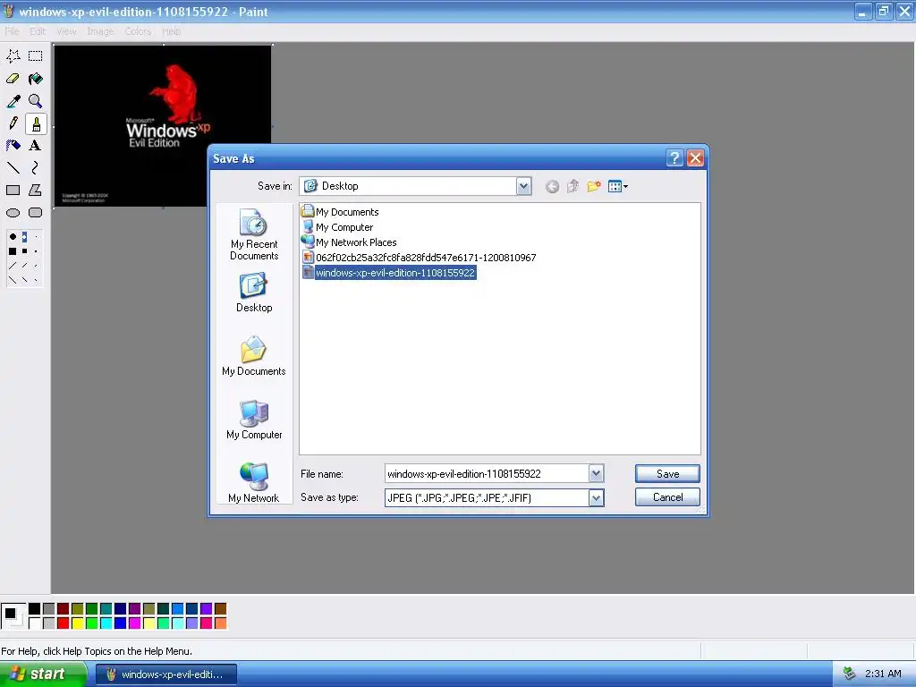
Task: Open My Computer in places bar
Action: [254, 420]
